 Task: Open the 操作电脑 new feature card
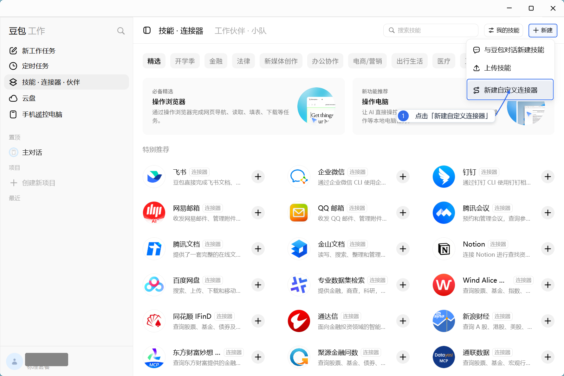coord(453,106)
